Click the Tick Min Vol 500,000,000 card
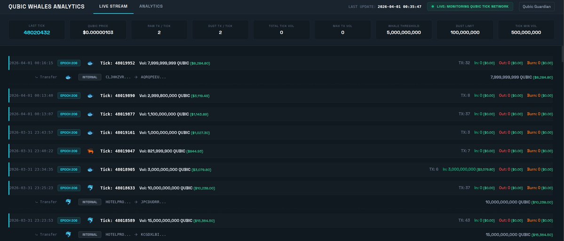Viewport: 564px width, 241px height. [x=526, y=30]
